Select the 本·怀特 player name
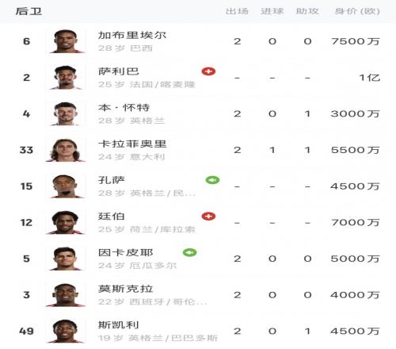The image size is (396, 349). tap(124, 108)
